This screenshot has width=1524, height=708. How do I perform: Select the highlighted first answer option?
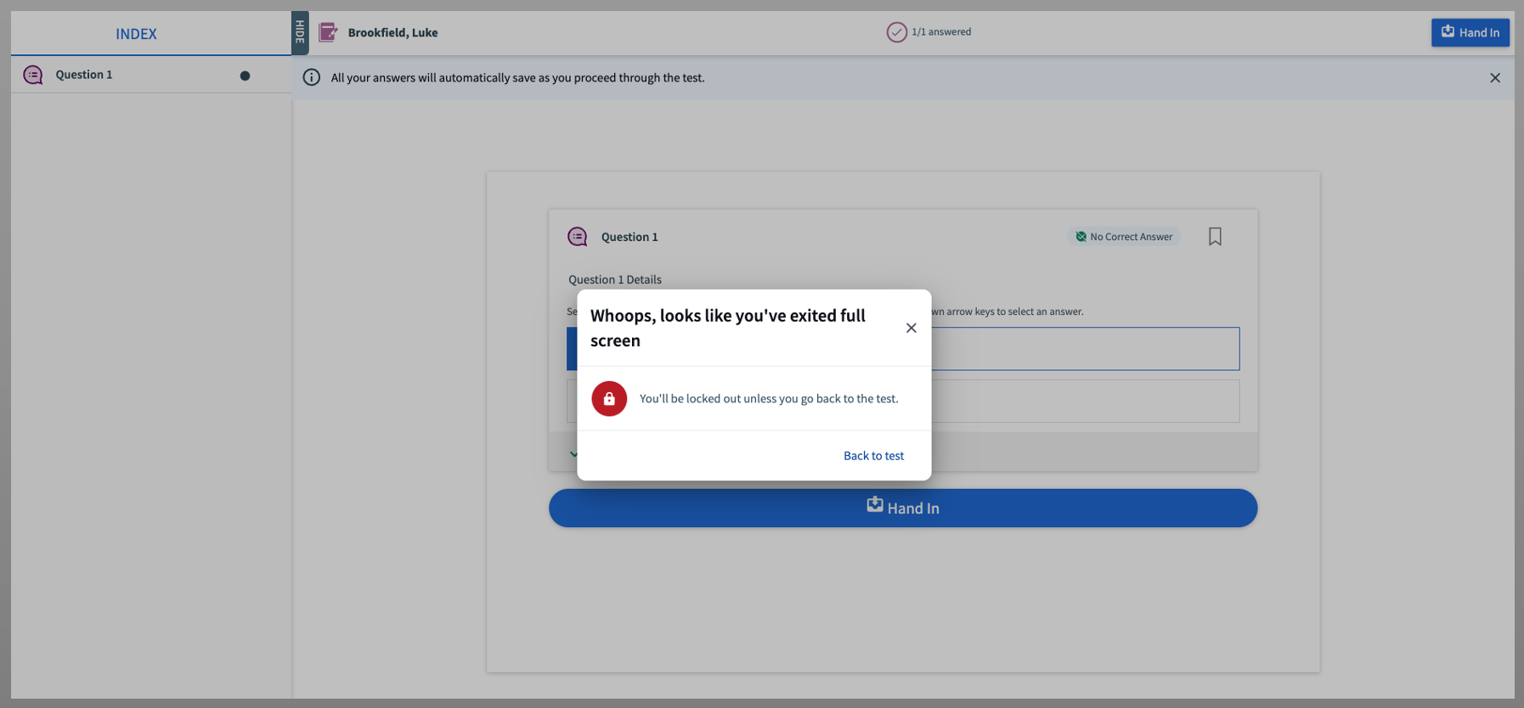click(x=1084, y=349)
